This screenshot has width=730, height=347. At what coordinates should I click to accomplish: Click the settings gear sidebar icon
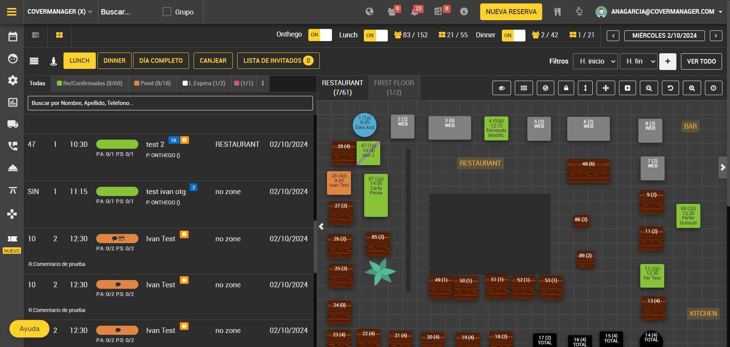(x=13, y=80)
